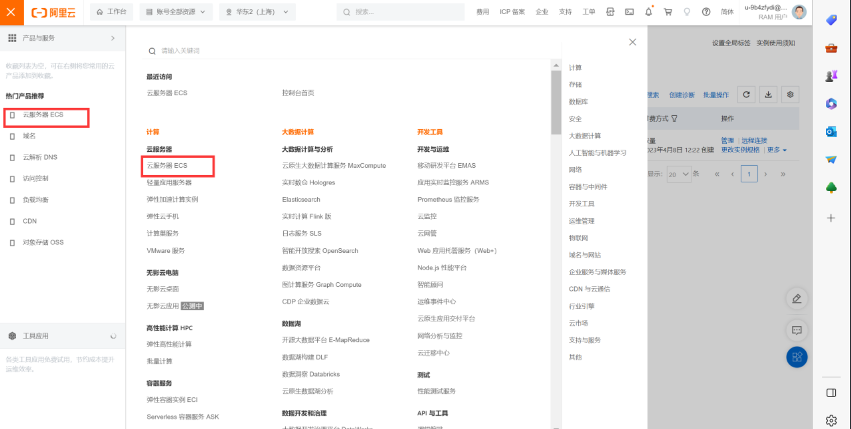Jump to 人工智能与机器学习 category

597,153
